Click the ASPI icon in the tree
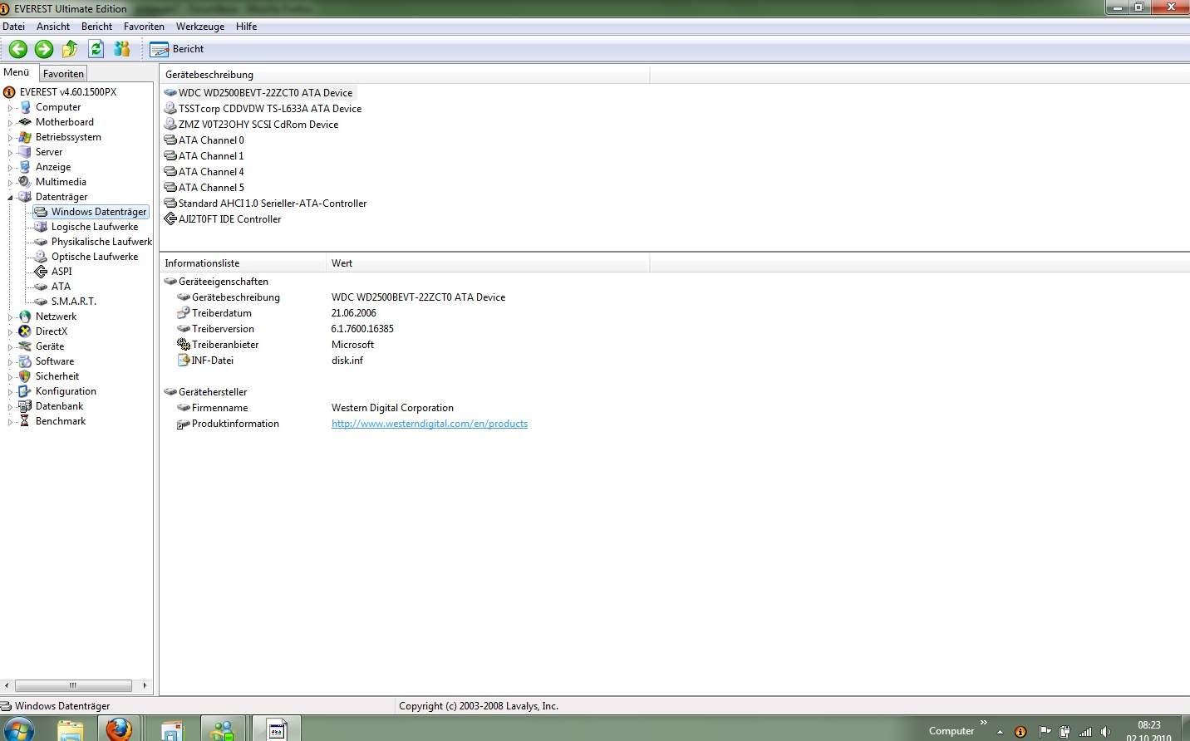 click(41, 272)
